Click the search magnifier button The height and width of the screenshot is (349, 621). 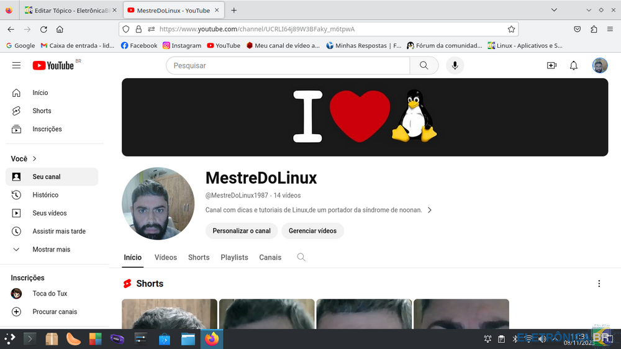[x=424, y=65]
